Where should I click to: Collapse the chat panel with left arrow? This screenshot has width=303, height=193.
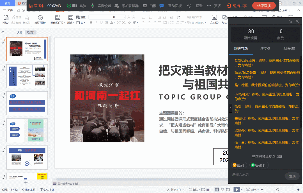click(x=231, y=108)
